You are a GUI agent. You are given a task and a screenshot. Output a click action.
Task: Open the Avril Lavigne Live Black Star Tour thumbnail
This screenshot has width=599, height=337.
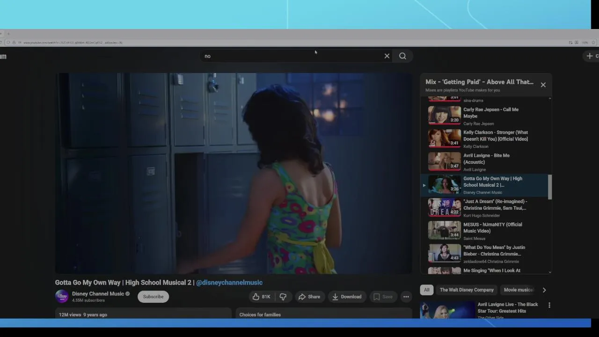[447, 310]
